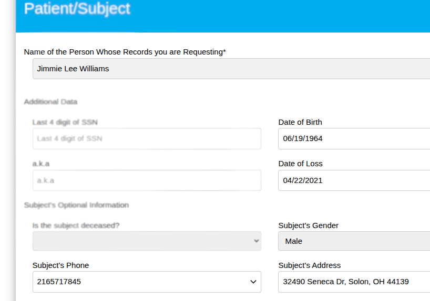
Task: Click the 'Date of Birth' label text
Action: [300, 122]
